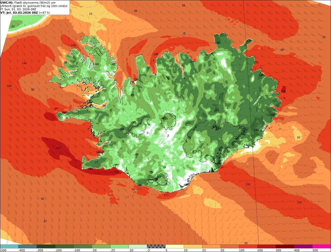331x252 pixels.
Task: Click the flux value 169 on the west edge
Action: pyautogui.click(x=9, y=86)
